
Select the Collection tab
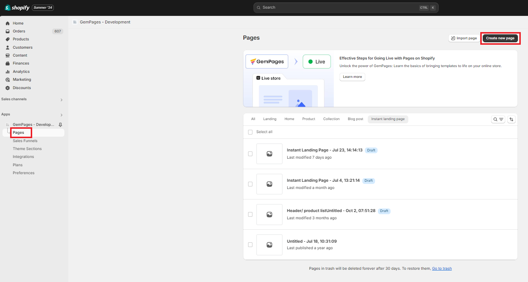click(331, 119)
